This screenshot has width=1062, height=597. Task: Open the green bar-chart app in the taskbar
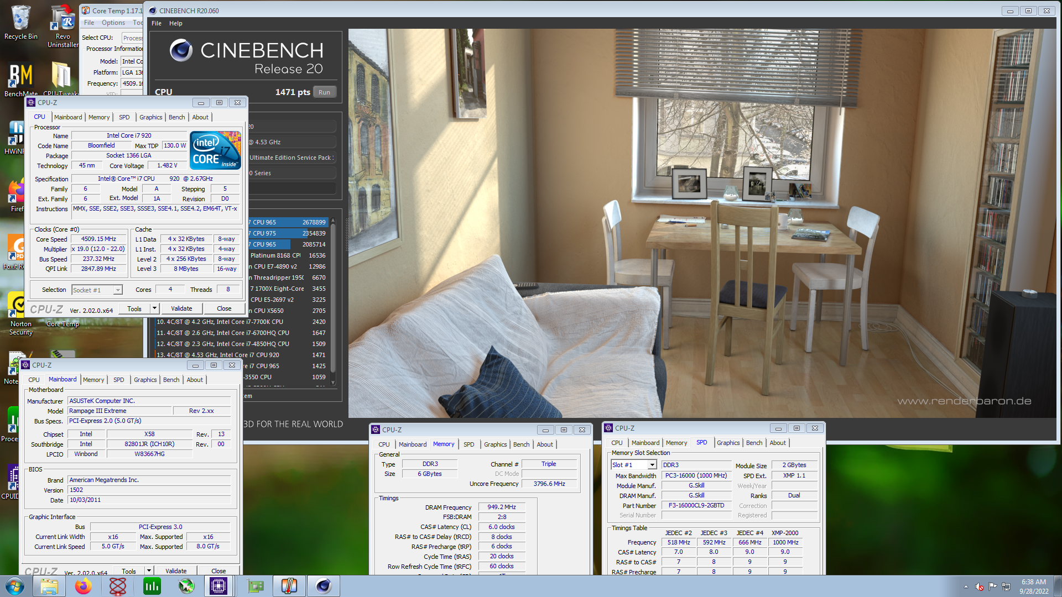pyautogui.click(x=152, y=586)
